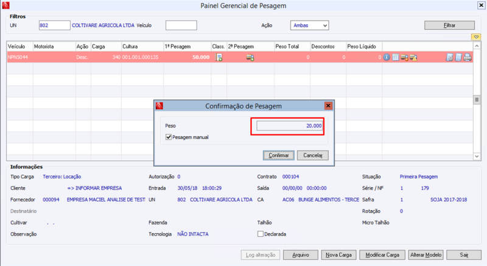Click the Confirmar button
Screen dimensions: 487x266
[x=279, y=155]
